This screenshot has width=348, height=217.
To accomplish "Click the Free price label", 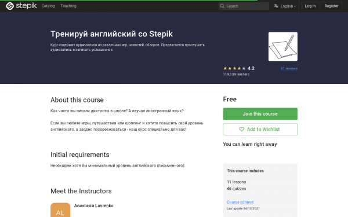I will (230, 99).
